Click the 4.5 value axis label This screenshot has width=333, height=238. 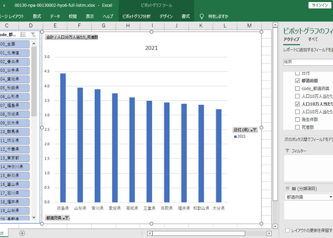[47, 71]
